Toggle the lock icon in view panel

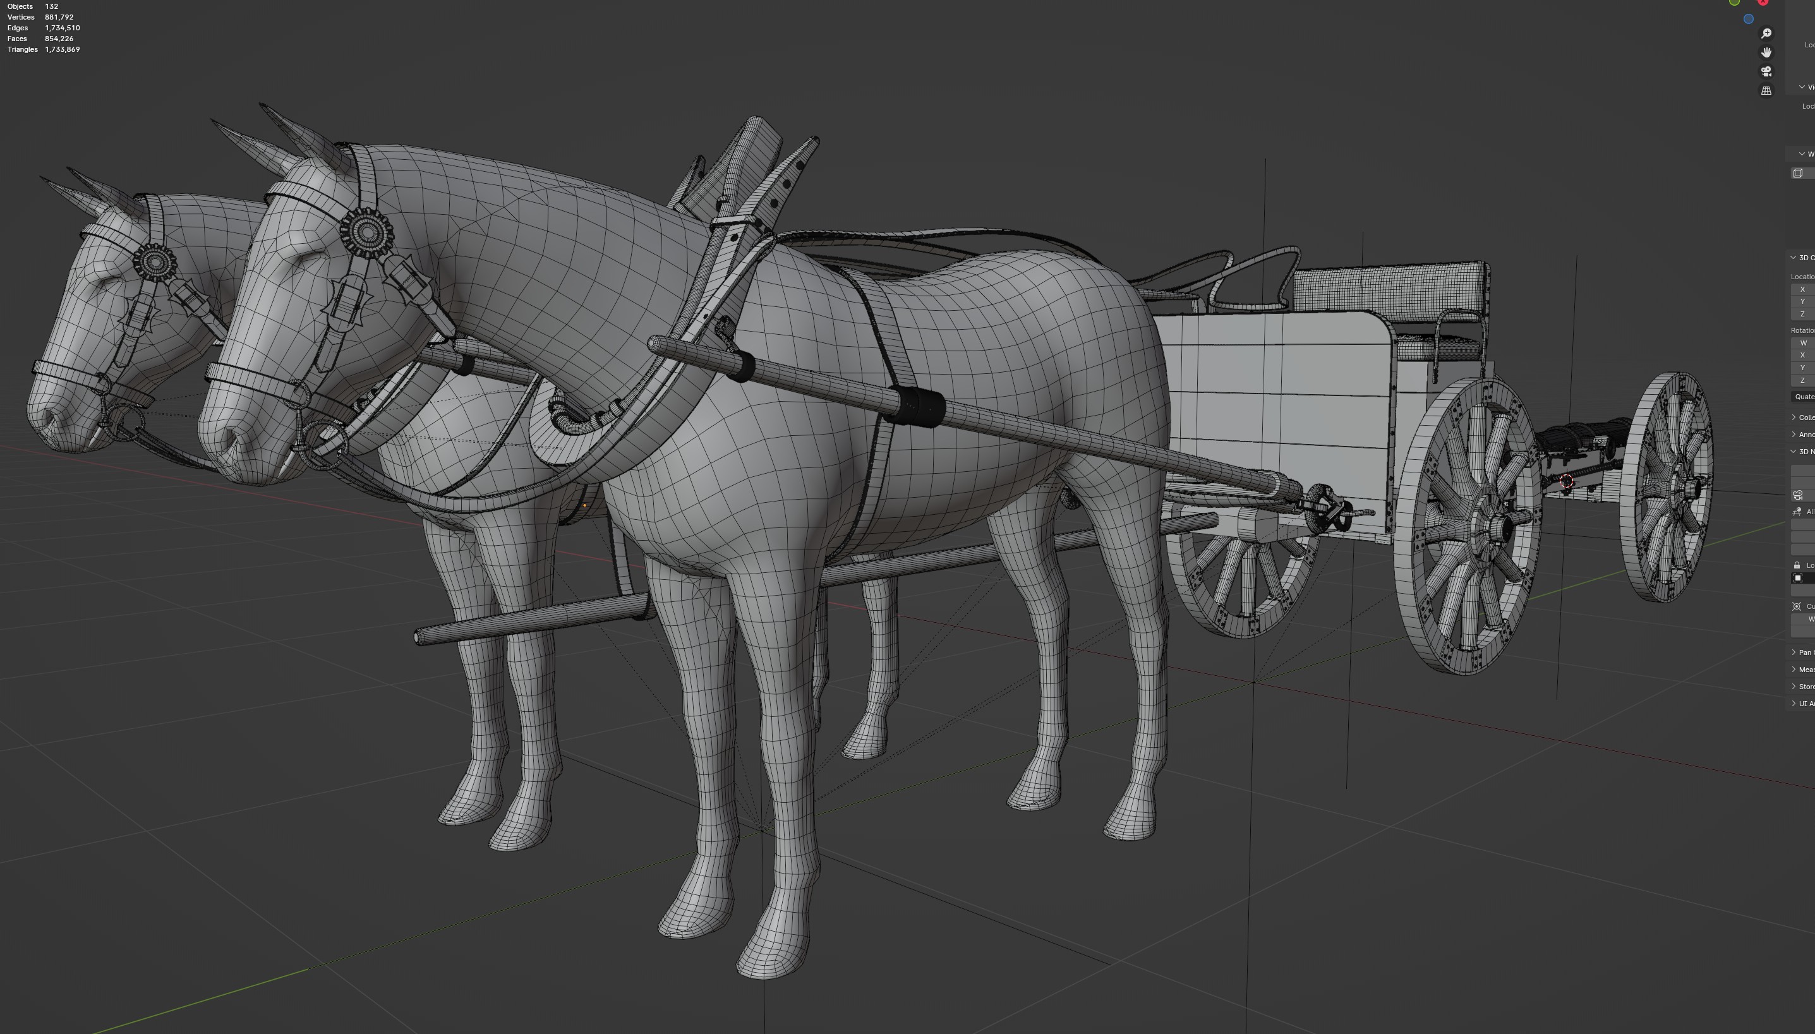pyautogui.click(x=1797, y=565)
